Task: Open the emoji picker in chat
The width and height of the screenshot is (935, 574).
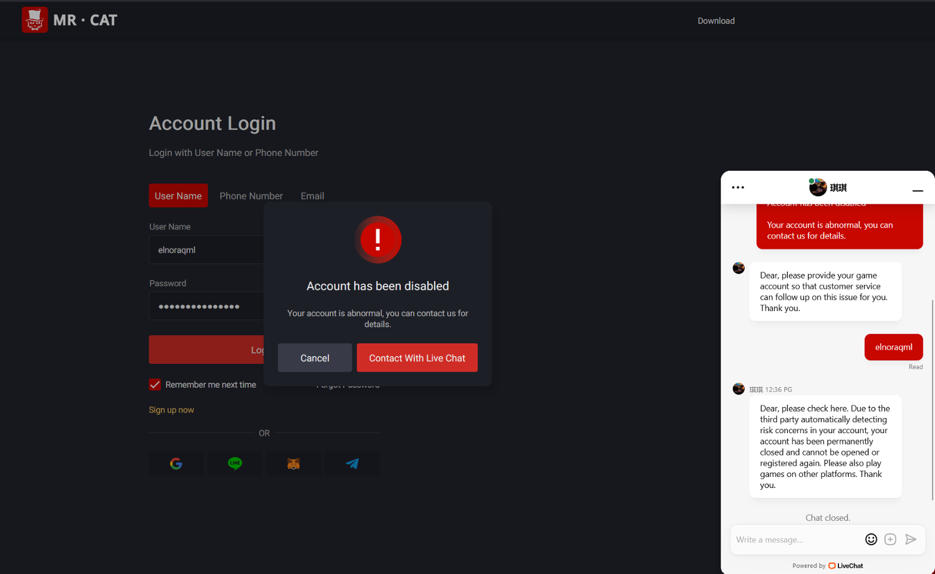Action: pos(871,540)
